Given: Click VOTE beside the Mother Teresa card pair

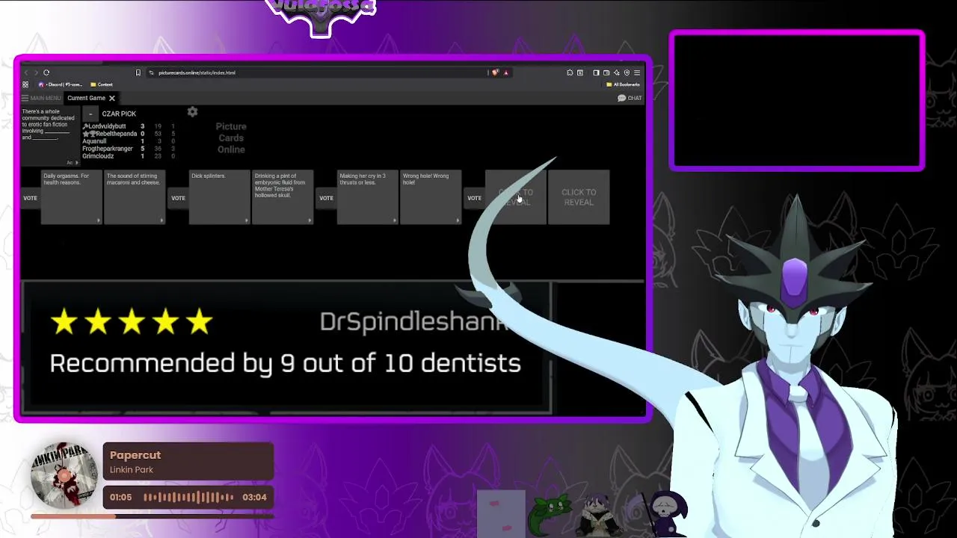Looking at the screenshot, I should [178, 198].
